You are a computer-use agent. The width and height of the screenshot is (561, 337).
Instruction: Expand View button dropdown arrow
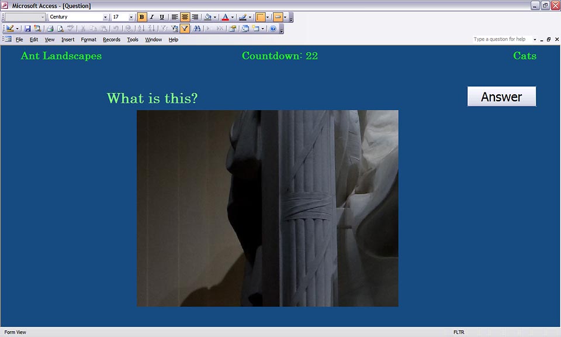tap(17, 28)
